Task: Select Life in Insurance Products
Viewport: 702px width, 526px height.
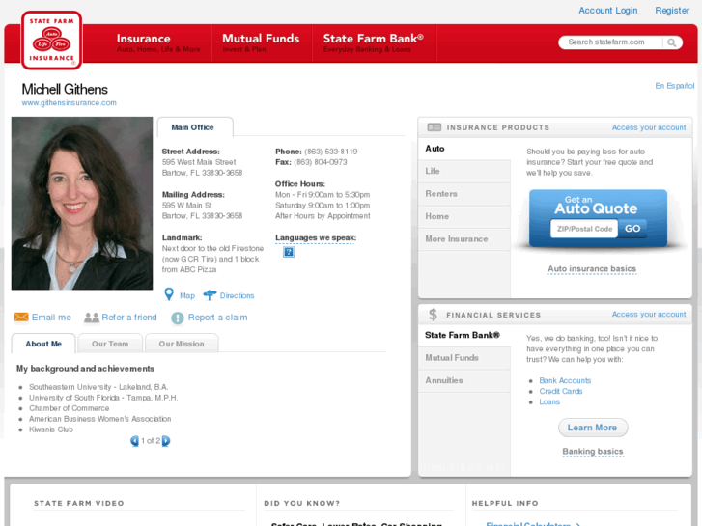Action: pyautogui.click(x=464, y=171)
